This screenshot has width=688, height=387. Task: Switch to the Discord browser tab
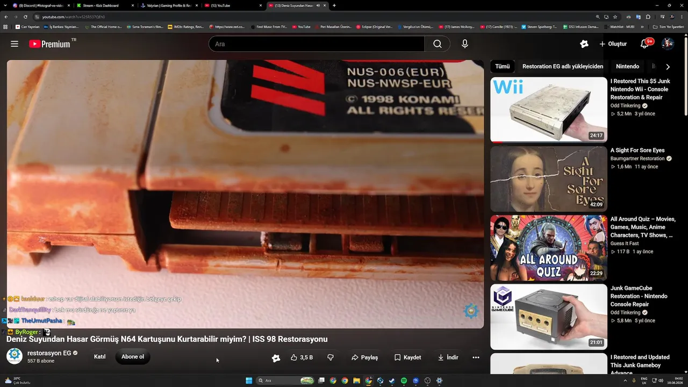tap(41, 5)
